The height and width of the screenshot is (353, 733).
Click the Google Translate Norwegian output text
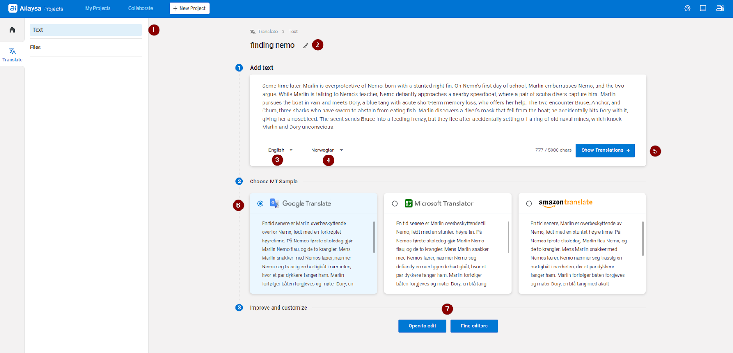point(308,254)
